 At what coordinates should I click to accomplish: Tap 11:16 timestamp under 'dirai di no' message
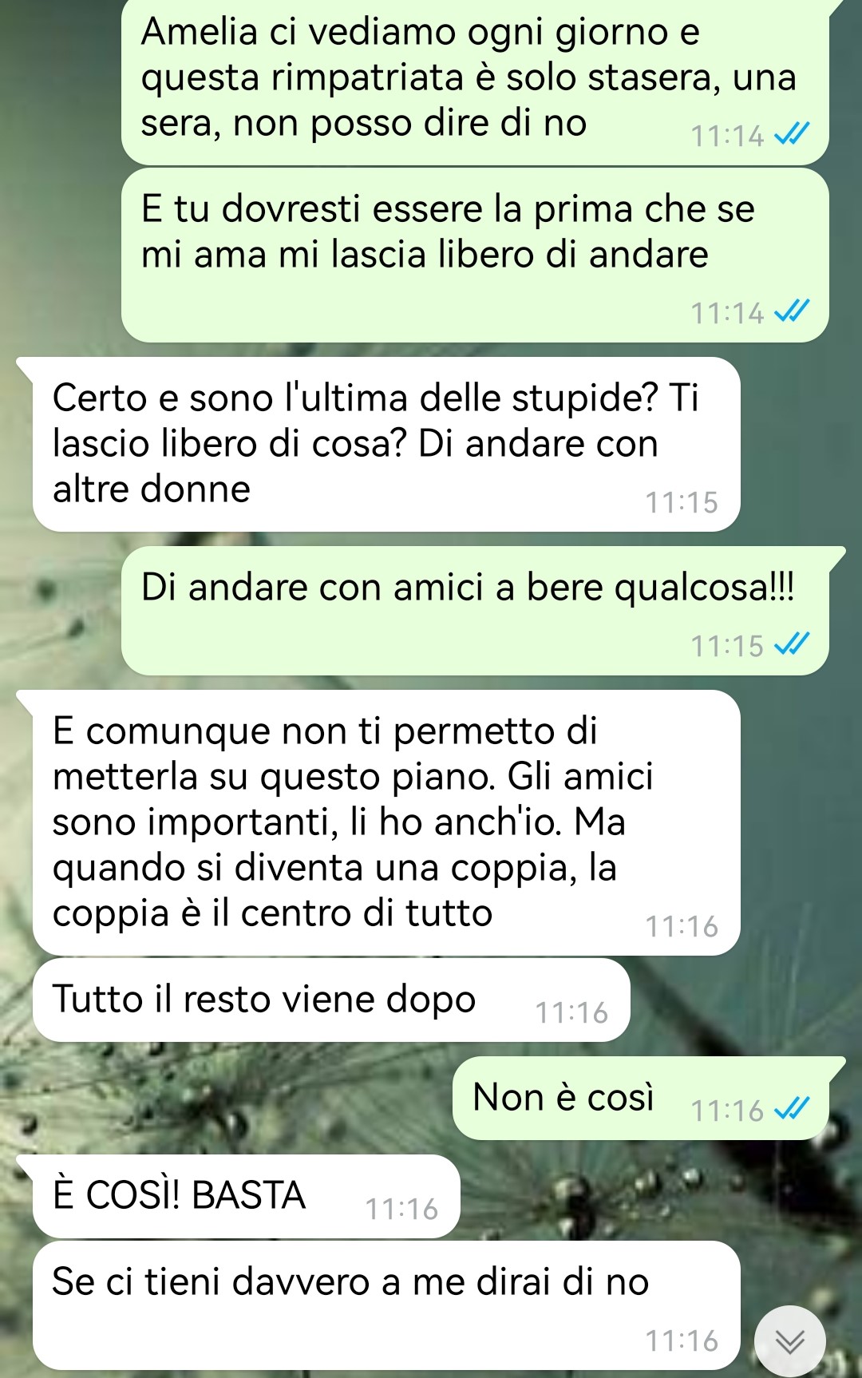(682, 1340)
